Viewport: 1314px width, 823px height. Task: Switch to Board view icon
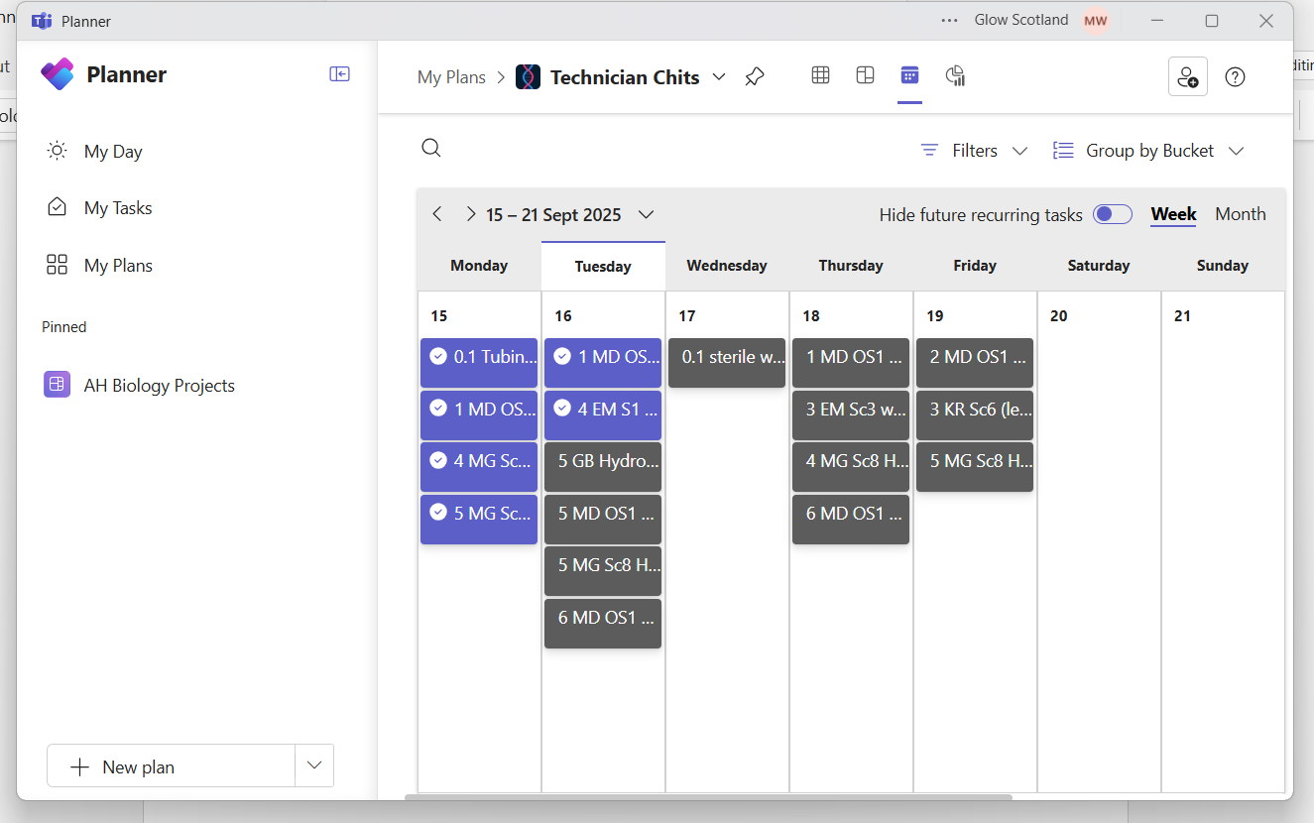click(x=865, y=75)
